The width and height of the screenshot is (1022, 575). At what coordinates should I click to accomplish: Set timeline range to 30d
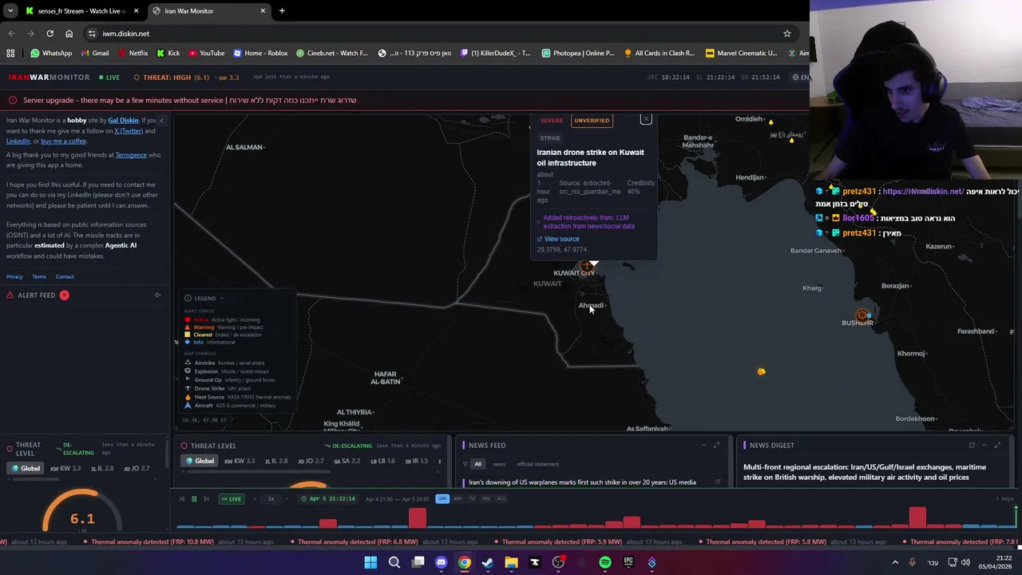tap(485, 498)
